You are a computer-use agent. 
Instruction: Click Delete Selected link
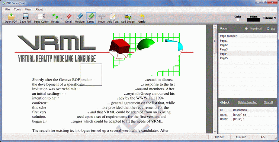tap(247, 102)
